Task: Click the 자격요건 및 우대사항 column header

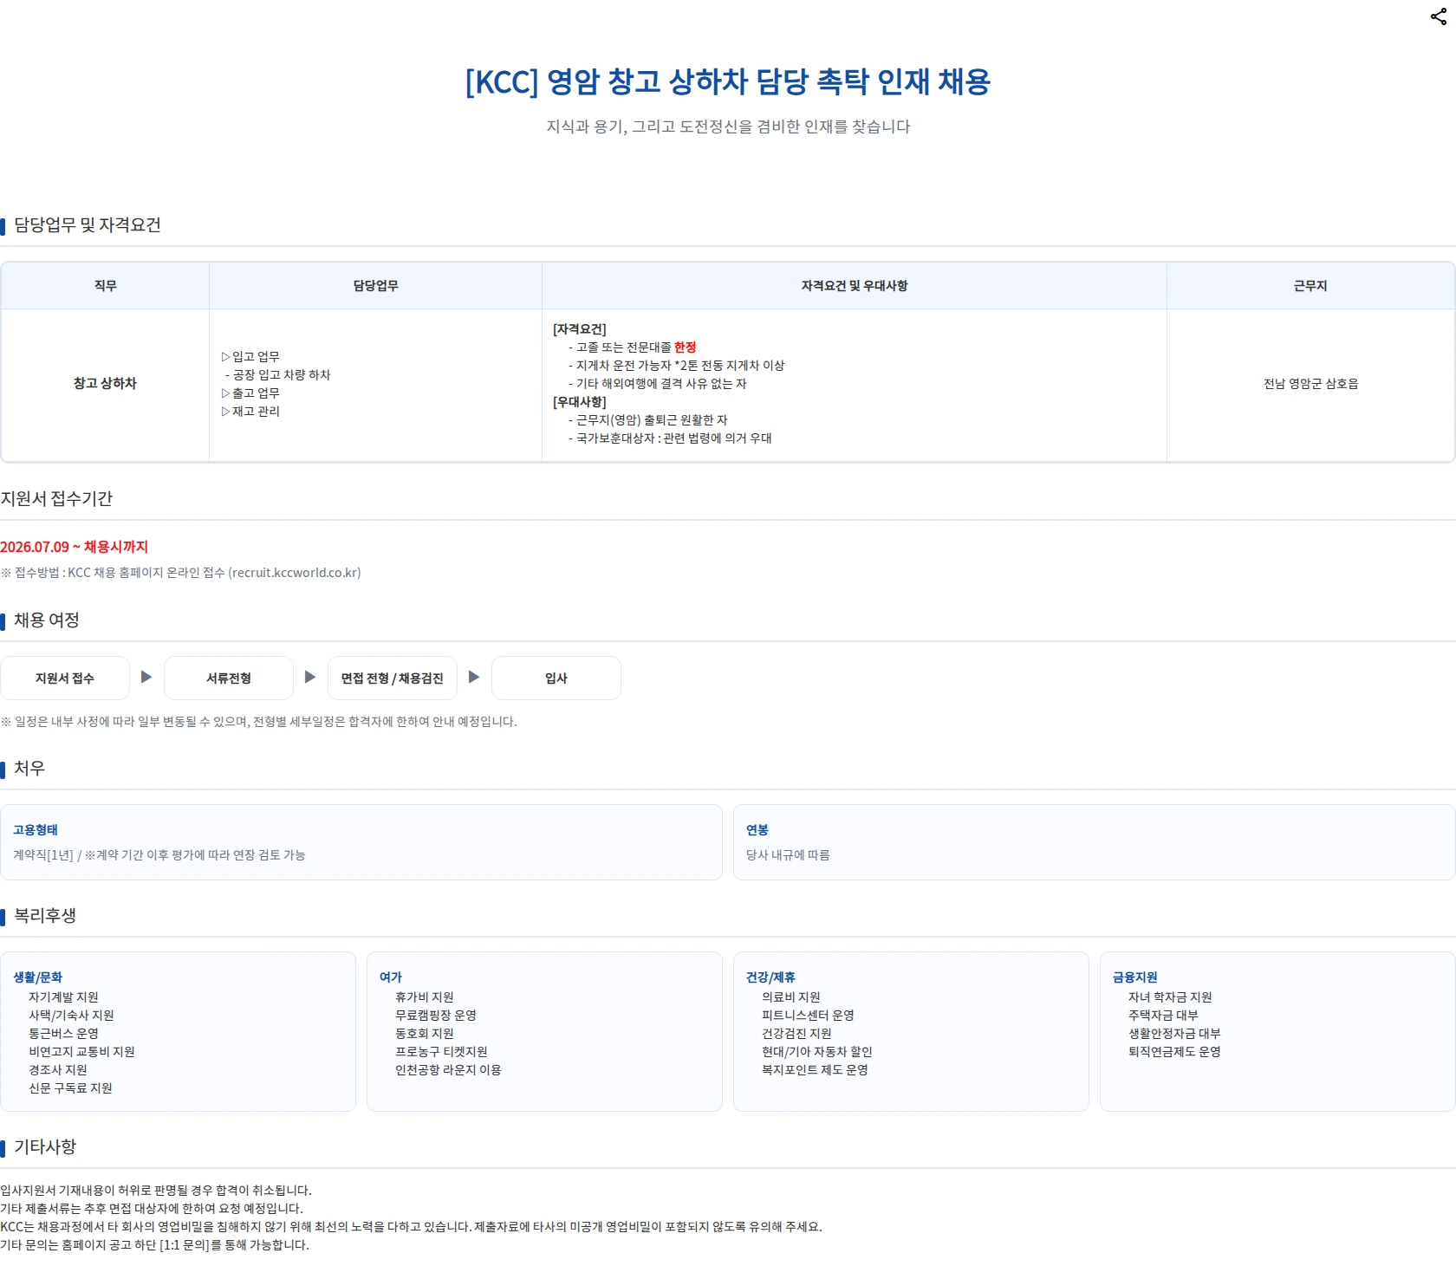Action: pyautogui.click(x=854, y=286)
